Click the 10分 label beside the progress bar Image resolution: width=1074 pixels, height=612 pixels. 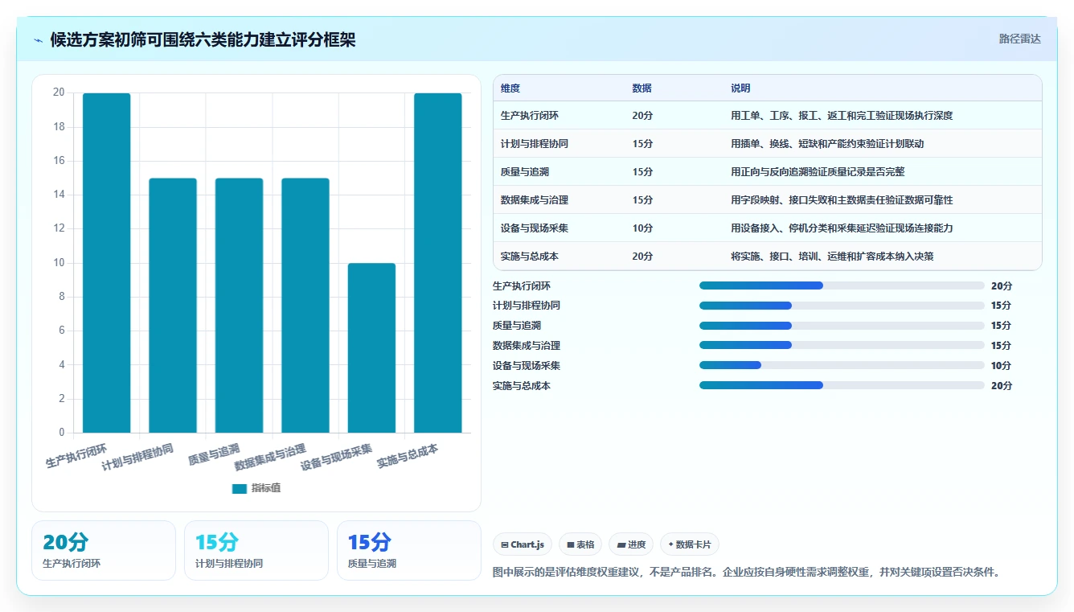[1001, 365]
